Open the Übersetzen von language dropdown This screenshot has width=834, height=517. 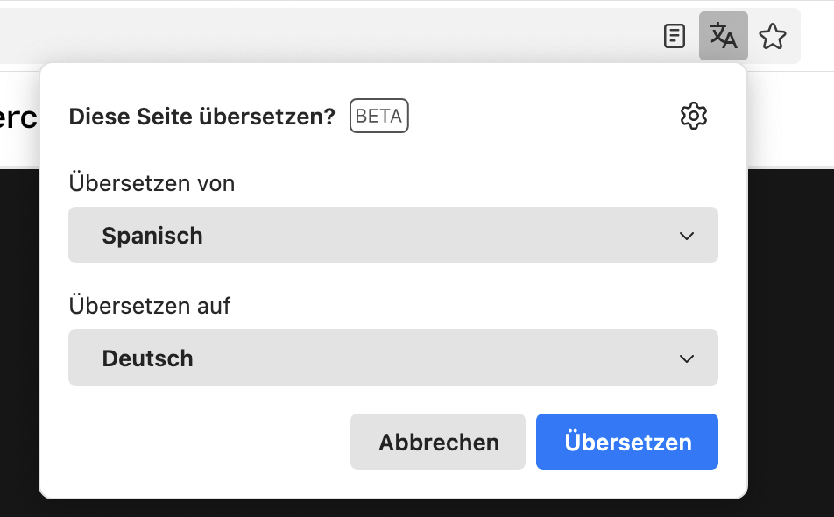pyautogui.click(x=392, y=235)
